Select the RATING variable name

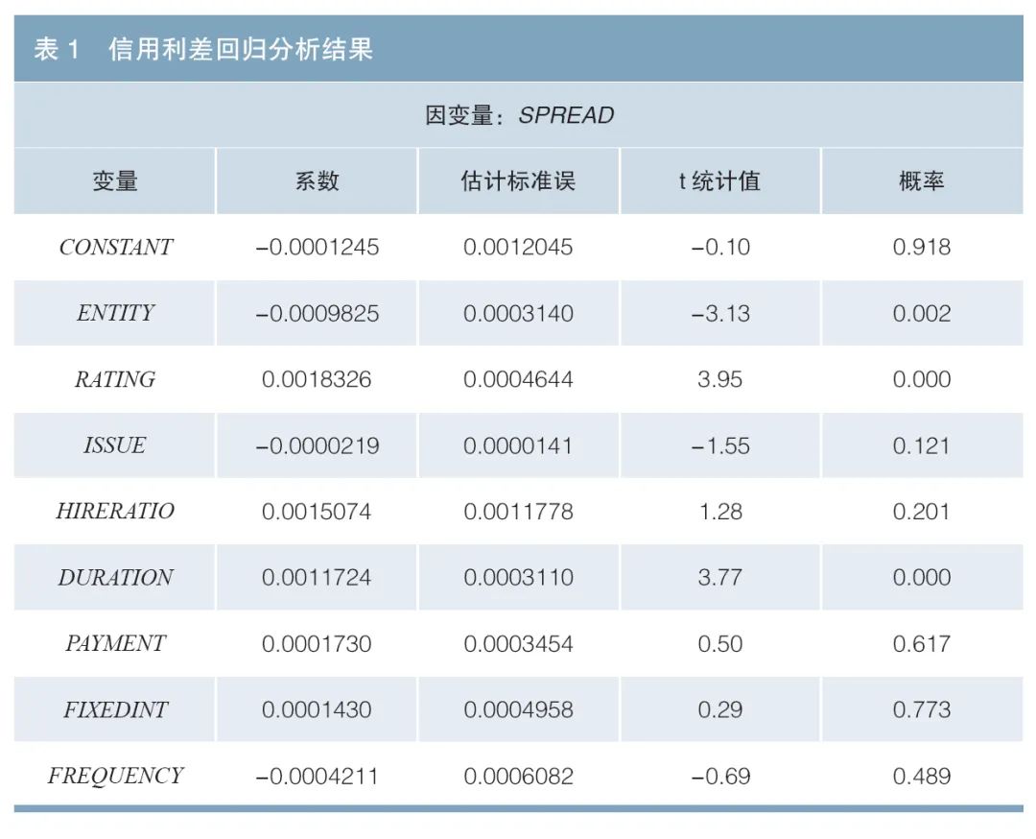(113, 379)
